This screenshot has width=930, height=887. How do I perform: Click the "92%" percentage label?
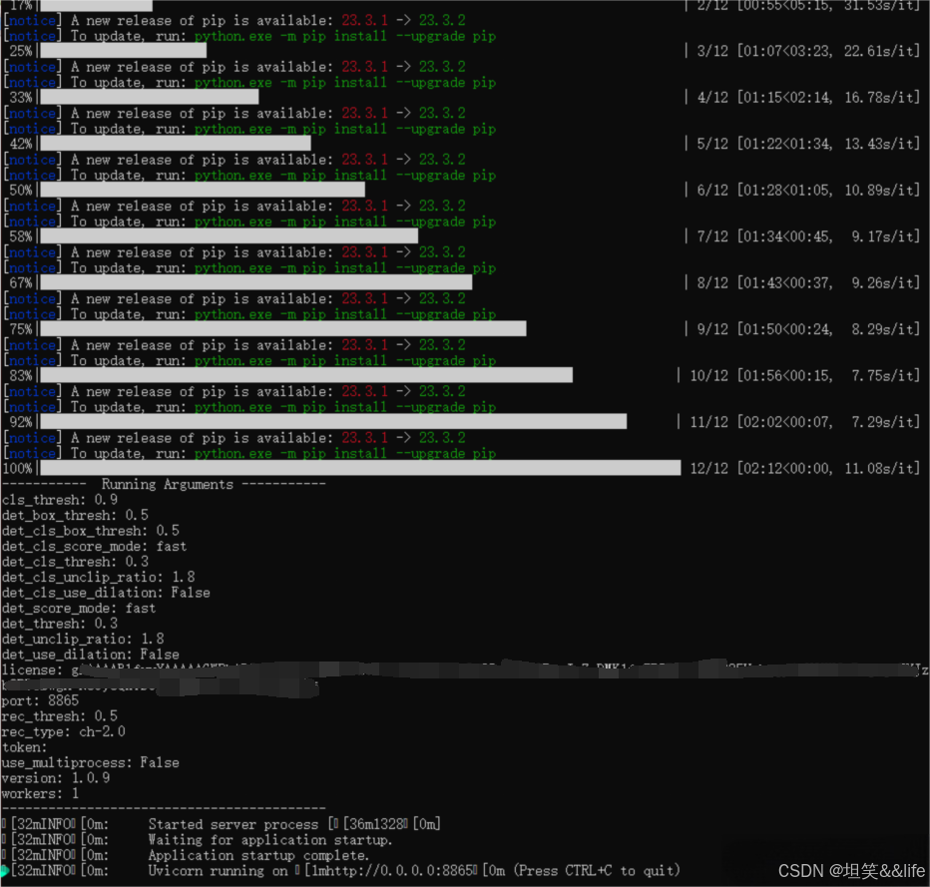coord(21,422)
